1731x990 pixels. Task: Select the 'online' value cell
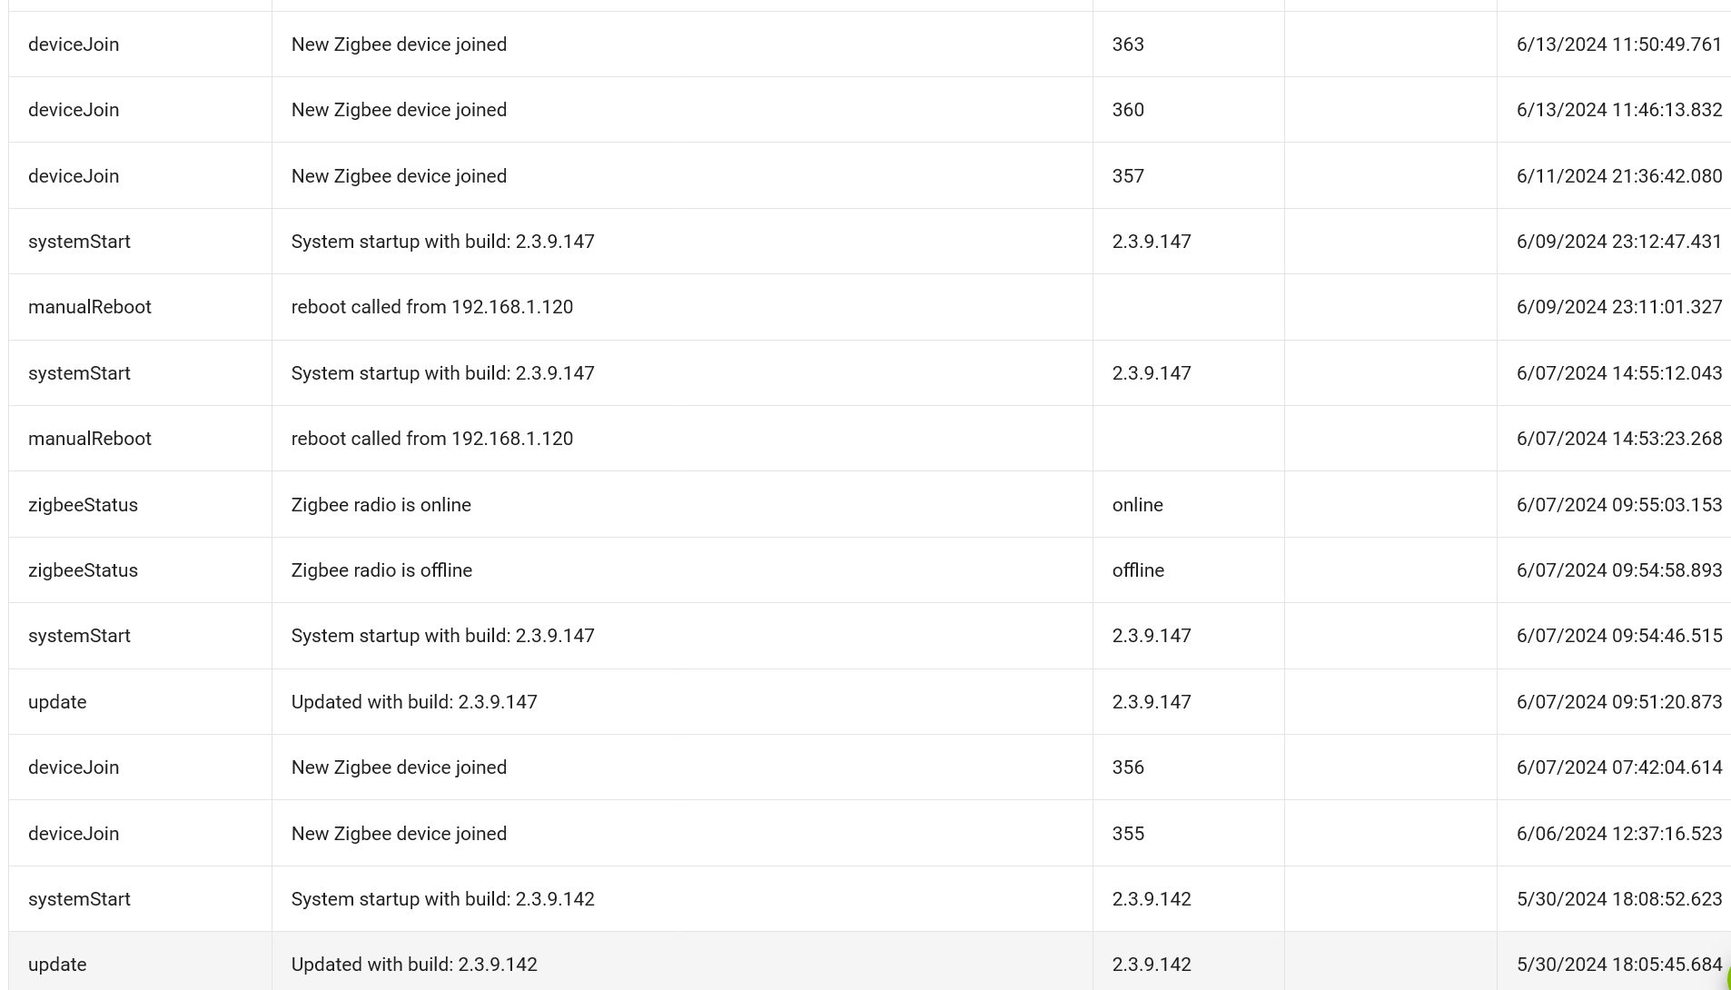click(x=1137, y=505)
